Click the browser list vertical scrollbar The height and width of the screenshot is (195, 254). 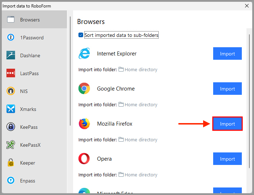point(249,100)
